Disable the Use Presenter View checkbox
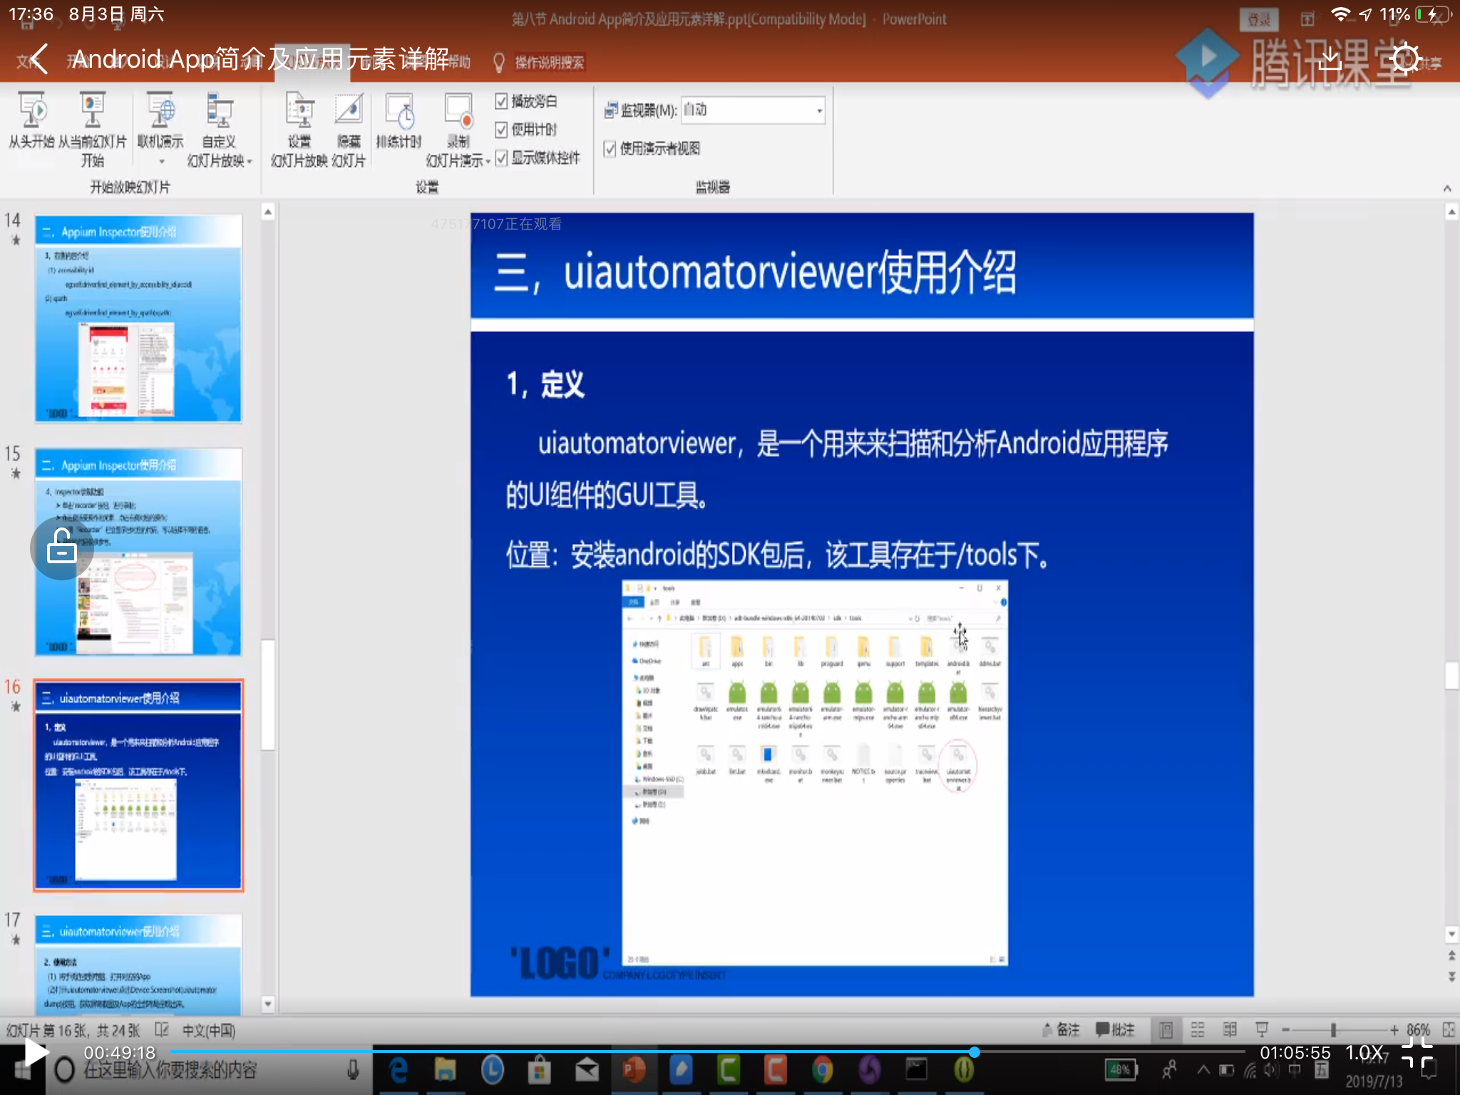 pyautogui.click(x=610, y=148)
